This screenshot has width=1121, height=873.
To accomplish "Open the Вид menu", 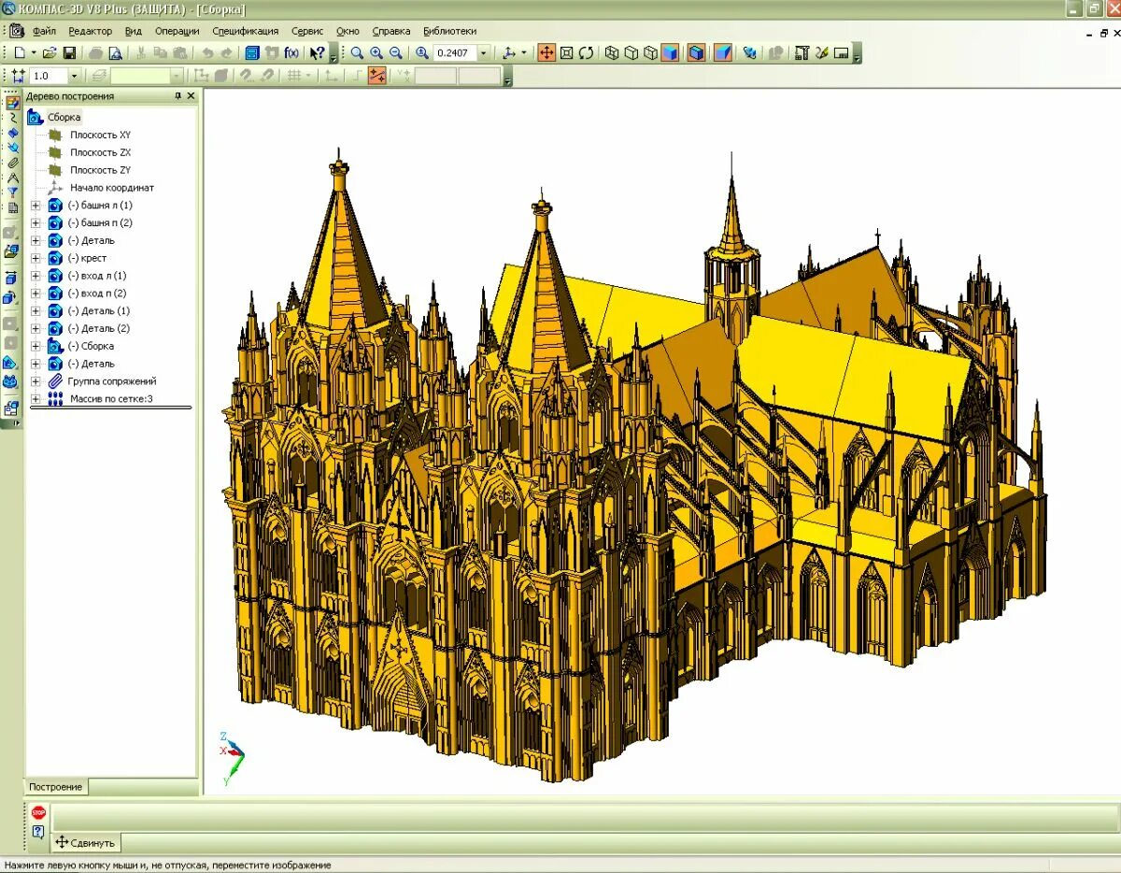I will click(x=134, y=31).
